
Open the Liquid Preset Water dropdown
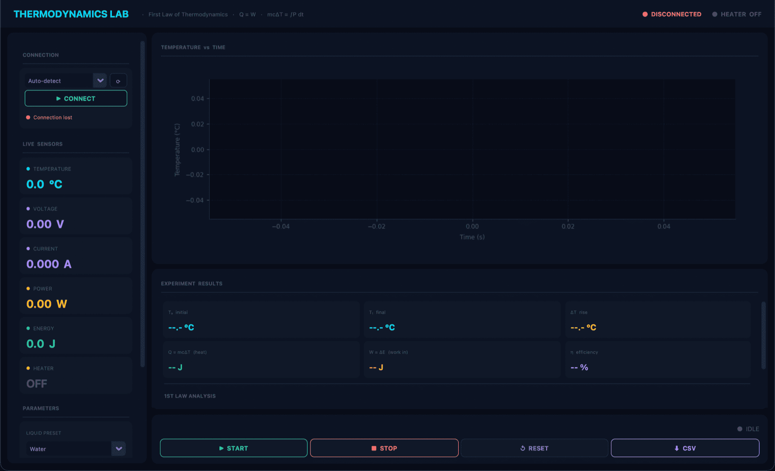point(76,449)
